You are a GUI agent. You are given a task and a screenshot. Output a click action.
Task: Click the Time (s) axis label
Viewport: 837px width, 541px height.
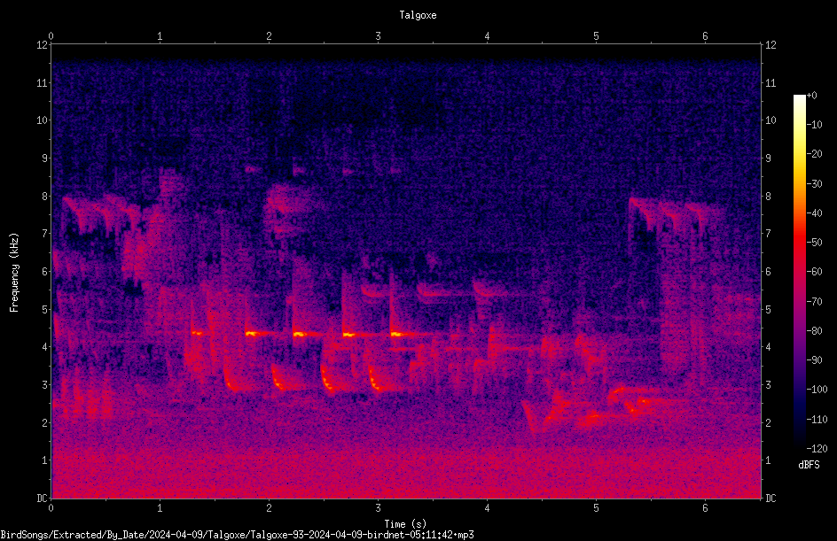point(406,524)
